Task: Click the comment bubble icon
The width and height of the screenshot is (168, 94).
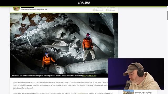Action: 94,10
